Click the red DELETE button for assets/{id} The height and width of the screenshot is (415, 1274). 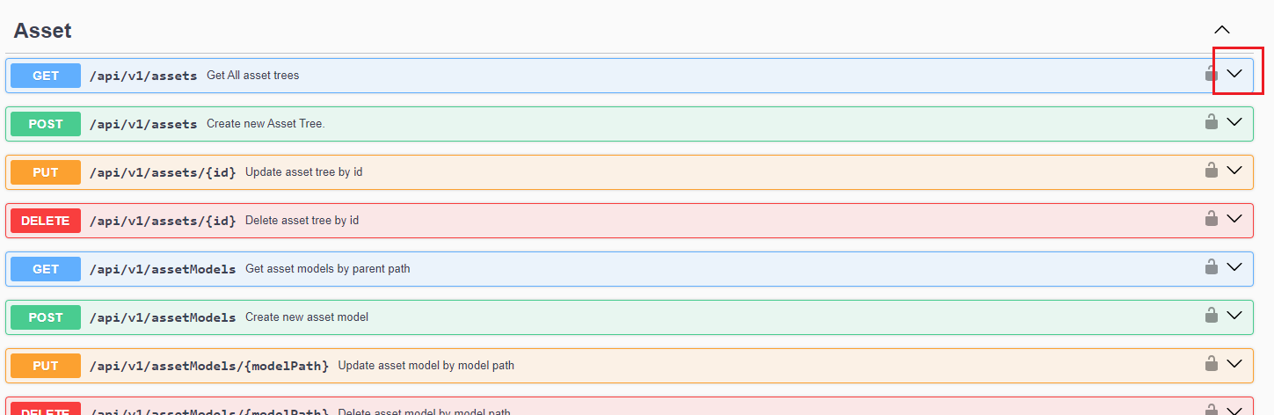click(46, 221)
